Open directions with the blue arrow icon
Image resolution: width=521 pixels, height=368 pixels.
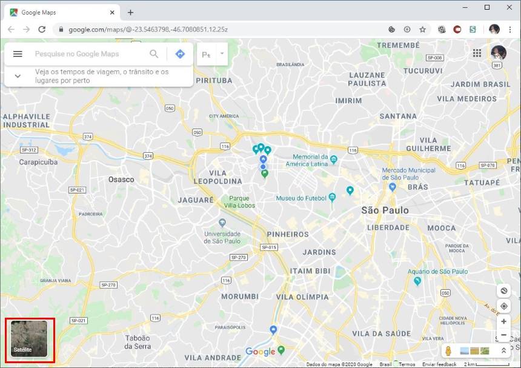180,54
